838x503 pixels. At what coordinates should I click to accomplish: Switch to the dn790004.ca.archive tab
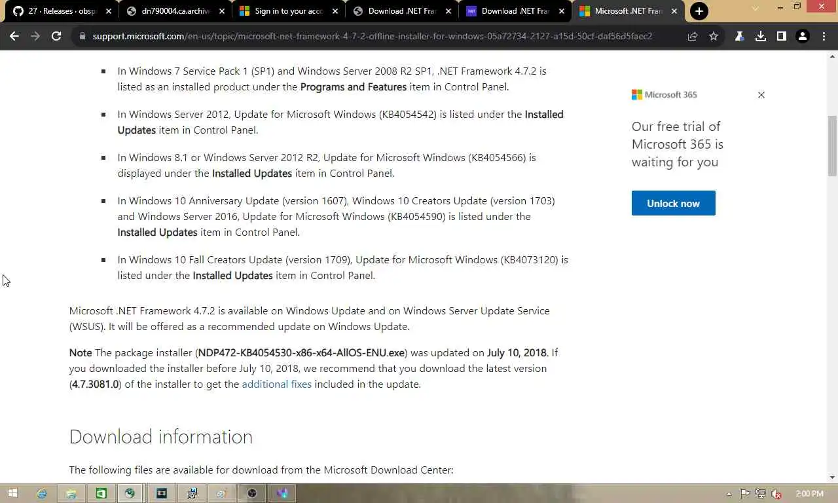pyautogui.click(x=175, y=11)
